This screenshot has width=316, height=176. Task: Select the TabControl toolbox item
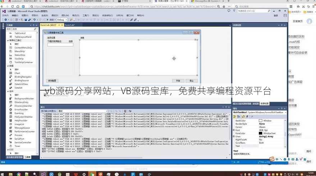tap(20, 33)
